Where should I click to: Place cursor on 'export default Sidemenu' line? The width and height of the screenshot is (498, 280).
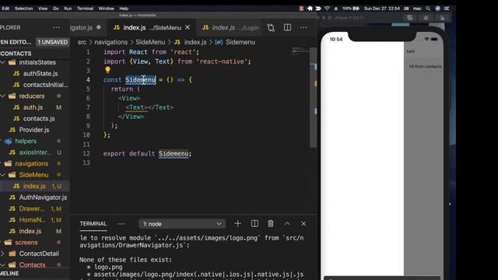point(147,154)
